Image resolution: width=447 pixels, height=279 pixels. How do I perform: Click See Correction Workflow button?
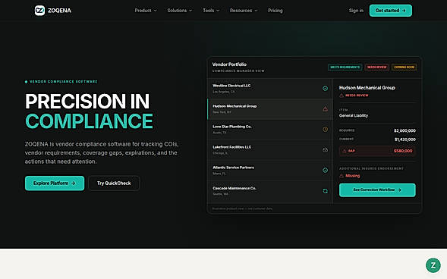point(377,190)
